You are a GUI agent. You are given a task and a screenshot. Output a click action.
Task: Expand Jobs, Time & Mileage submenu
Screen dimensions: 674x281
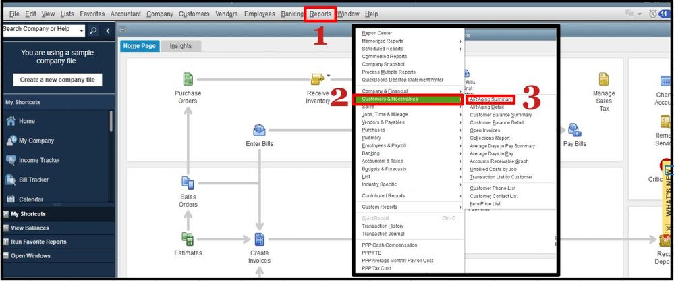pyautogui.click(x=412, y=114)
